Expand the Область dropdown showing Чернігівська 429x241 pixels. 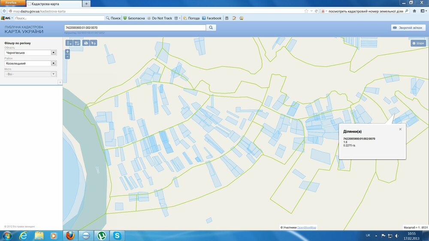click(x=54, y=53)
